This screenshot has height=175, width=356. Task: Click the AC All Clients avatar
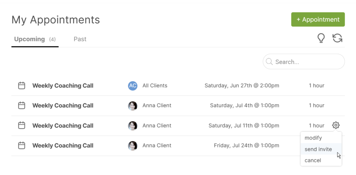point(132,86)
